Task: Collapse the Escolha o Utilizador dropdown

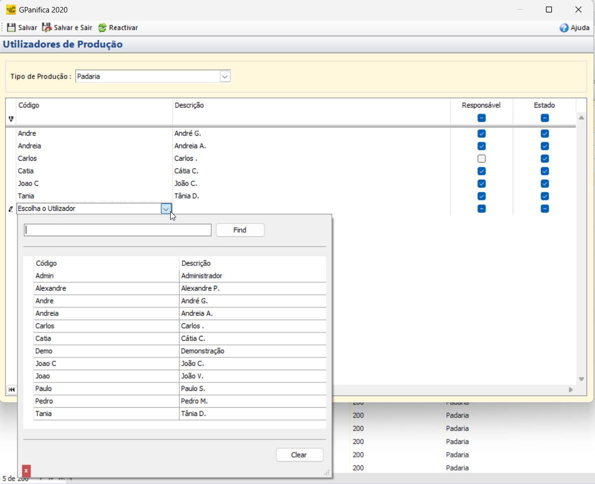Action: point(166,209)
